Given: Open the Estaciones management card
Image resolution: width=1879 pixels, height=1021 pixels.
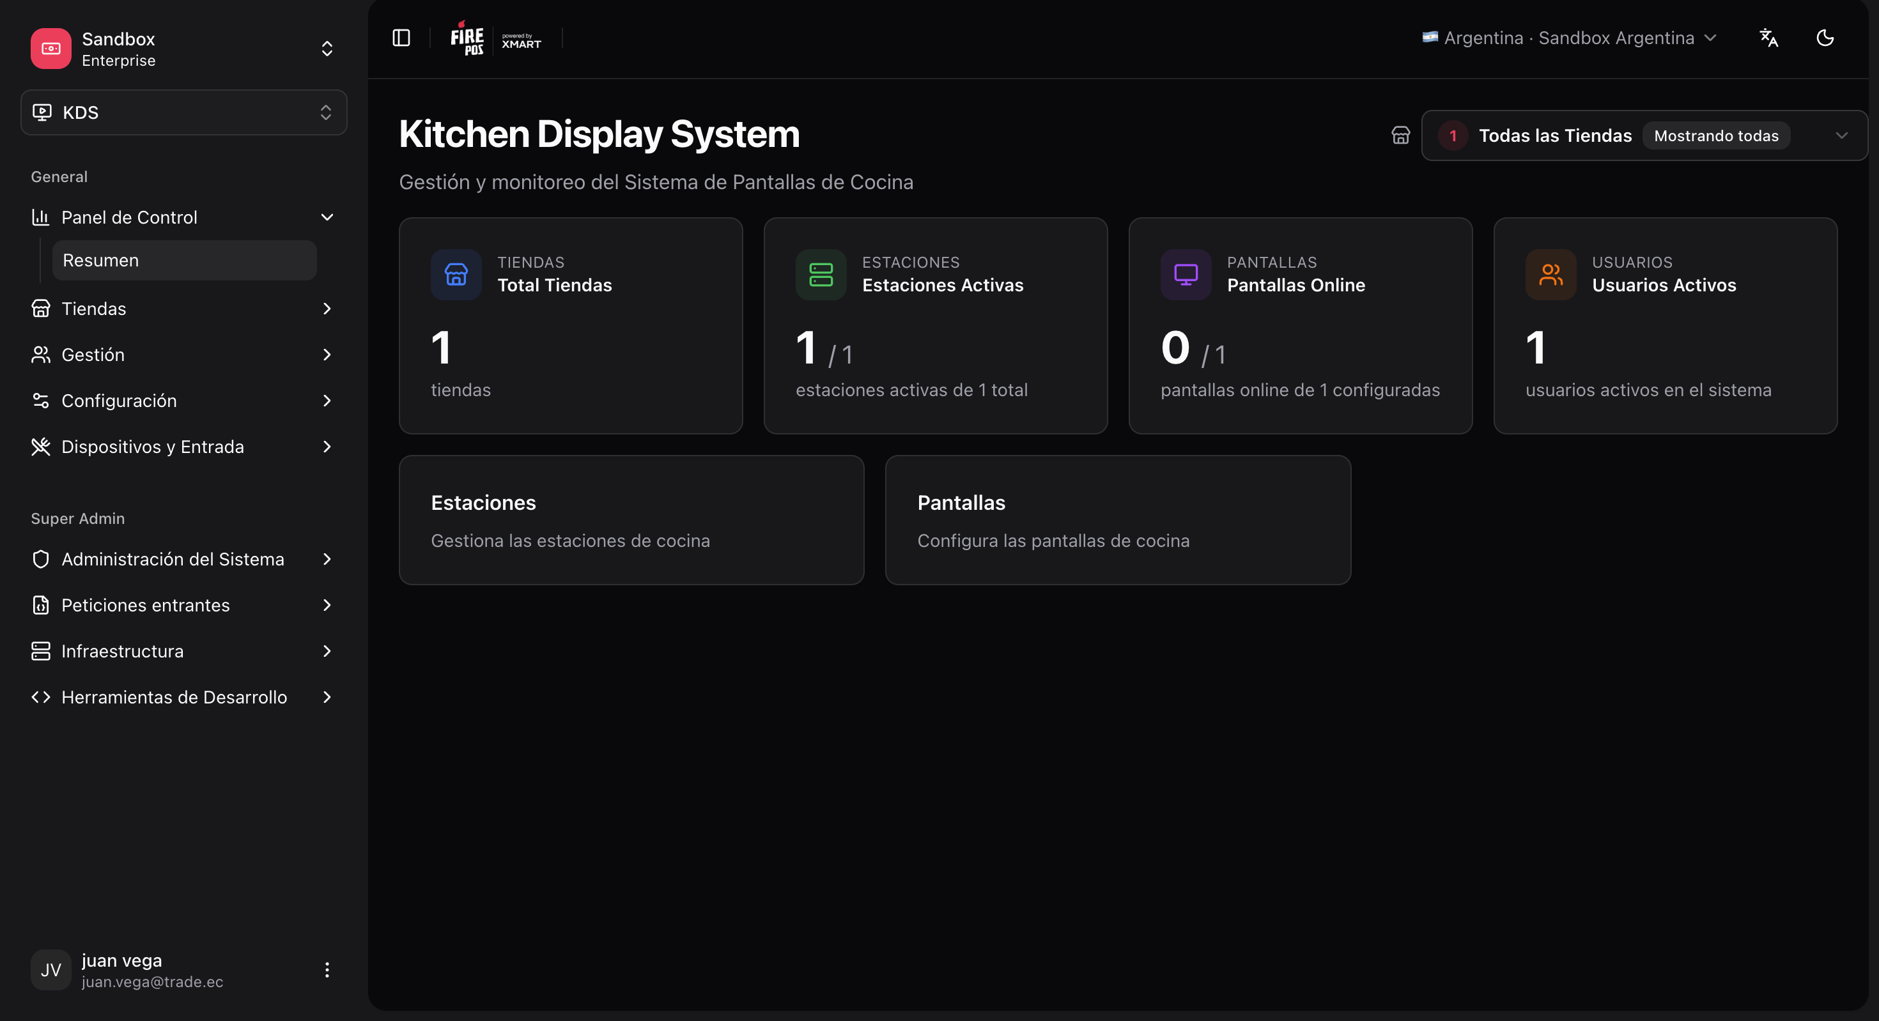Looking at the screenshot, I should 631,520.
